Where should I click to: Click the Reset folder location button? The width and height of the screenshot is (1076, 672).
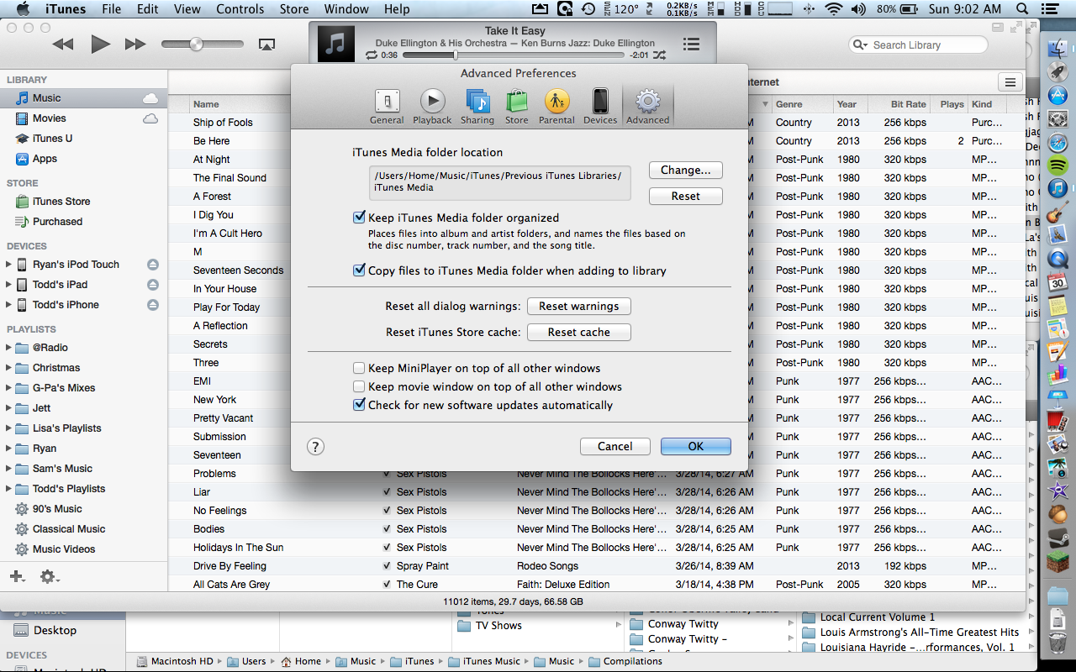685,196
